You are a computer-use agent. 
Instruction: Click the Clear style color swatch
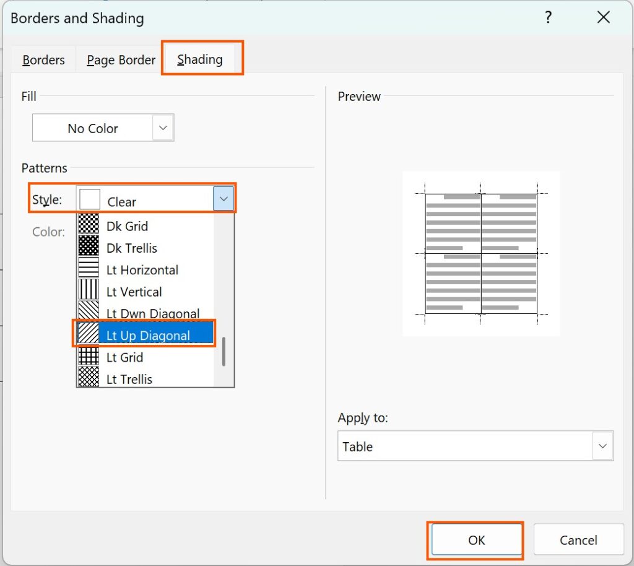point(90,200)
